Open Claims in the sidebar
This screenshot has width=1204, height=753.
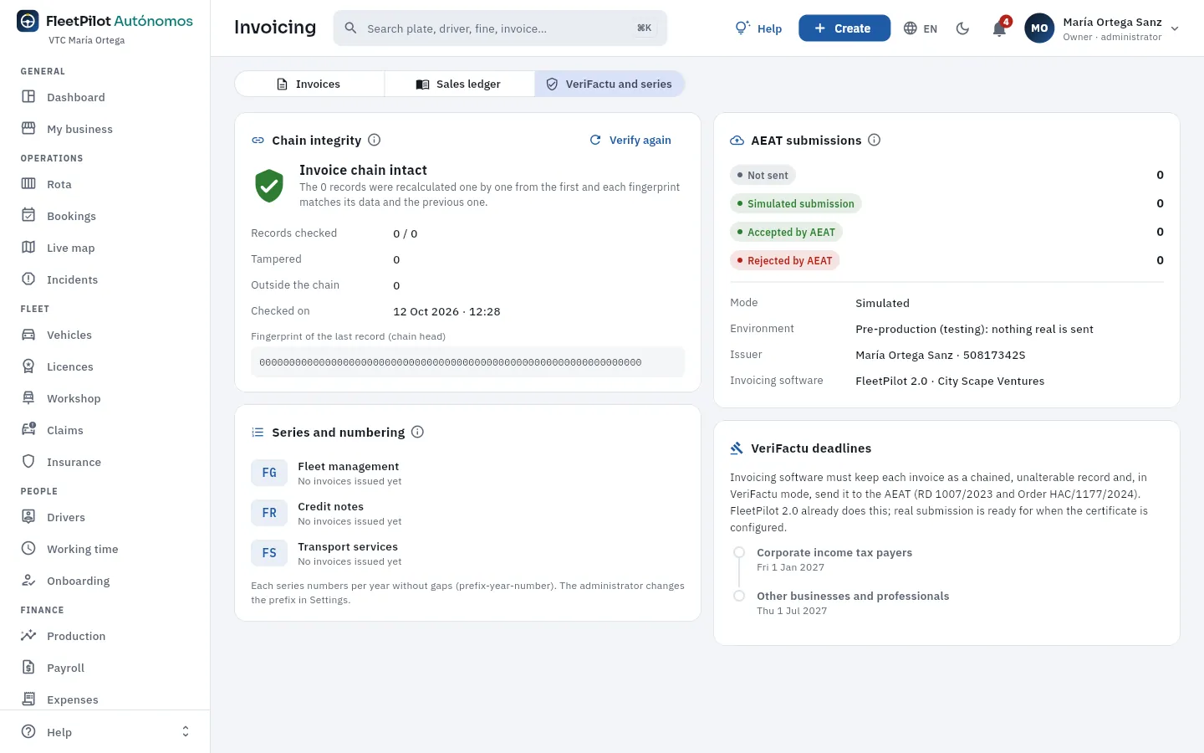tap(105, 430)
